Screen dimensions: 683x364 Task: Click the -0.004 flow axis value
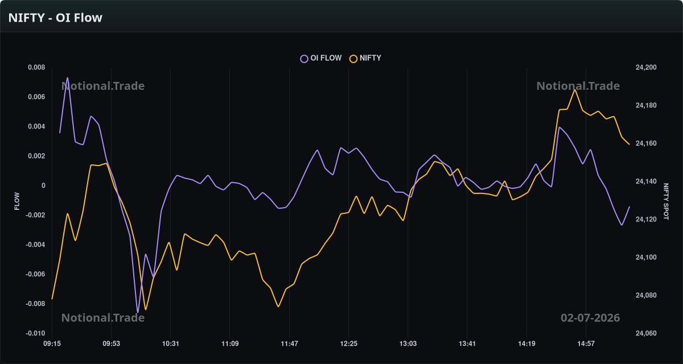click(35, 245)
